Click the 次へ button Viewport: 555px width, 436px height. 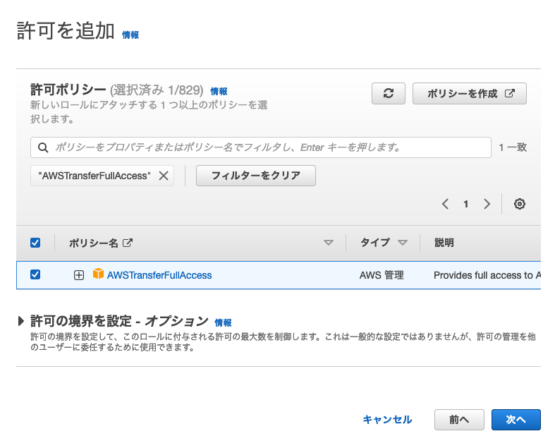tap(516, 420)
